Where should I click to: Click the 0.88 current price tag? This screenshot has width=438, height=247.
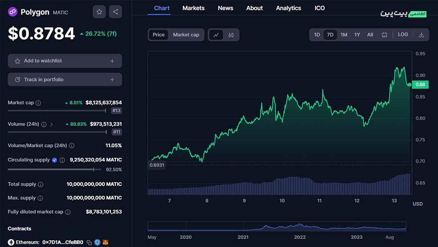[x=420, y=84]
